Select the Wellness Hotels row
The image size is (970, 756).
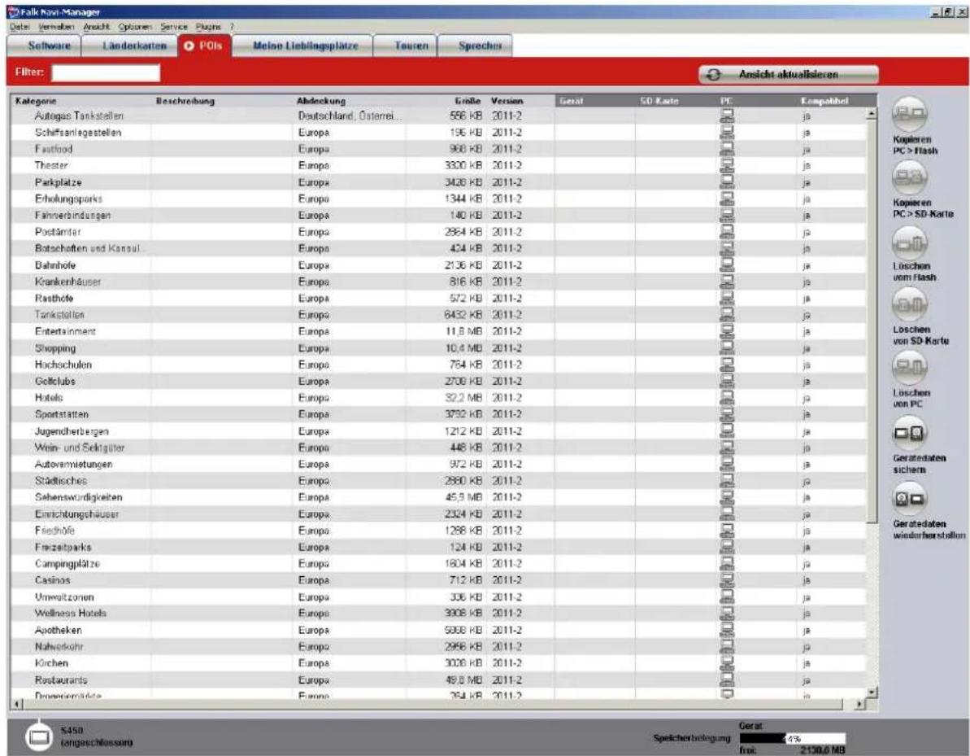(x=438, y=614)
